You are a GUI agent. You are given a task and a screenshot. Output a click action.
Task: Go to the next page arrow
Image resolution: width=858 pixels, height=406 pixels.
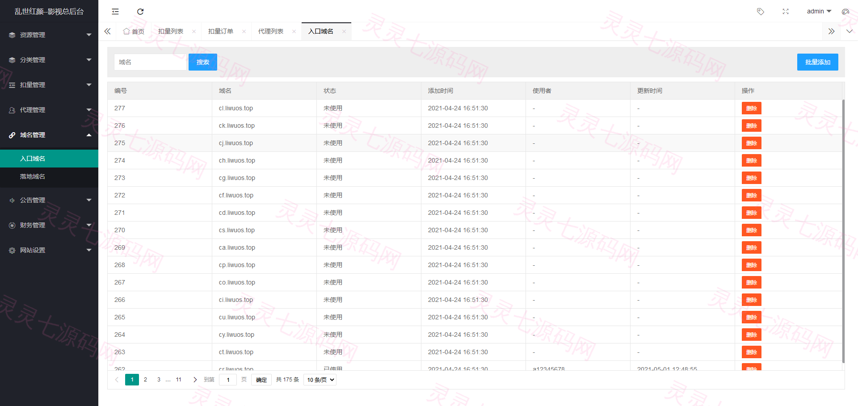(195, 380)
